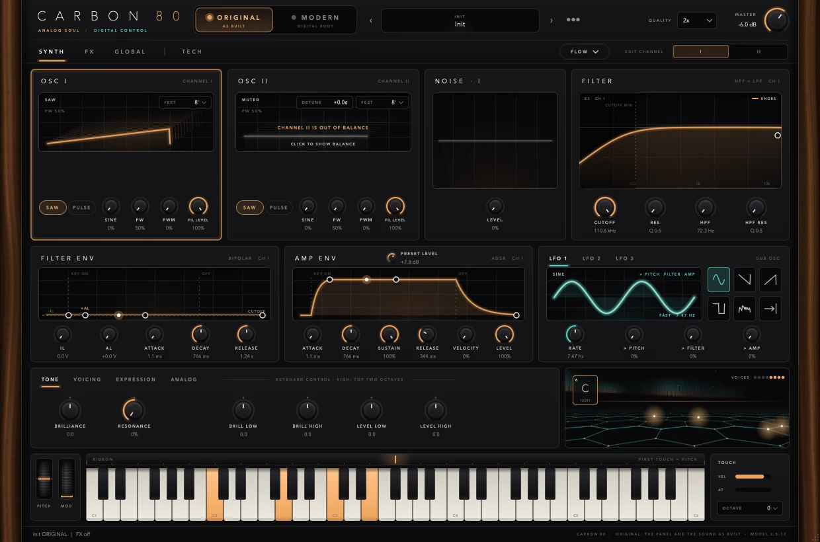Click the Mod wheel slider
820x542 pixels.
pyautogui.click(x=67, y=479)
